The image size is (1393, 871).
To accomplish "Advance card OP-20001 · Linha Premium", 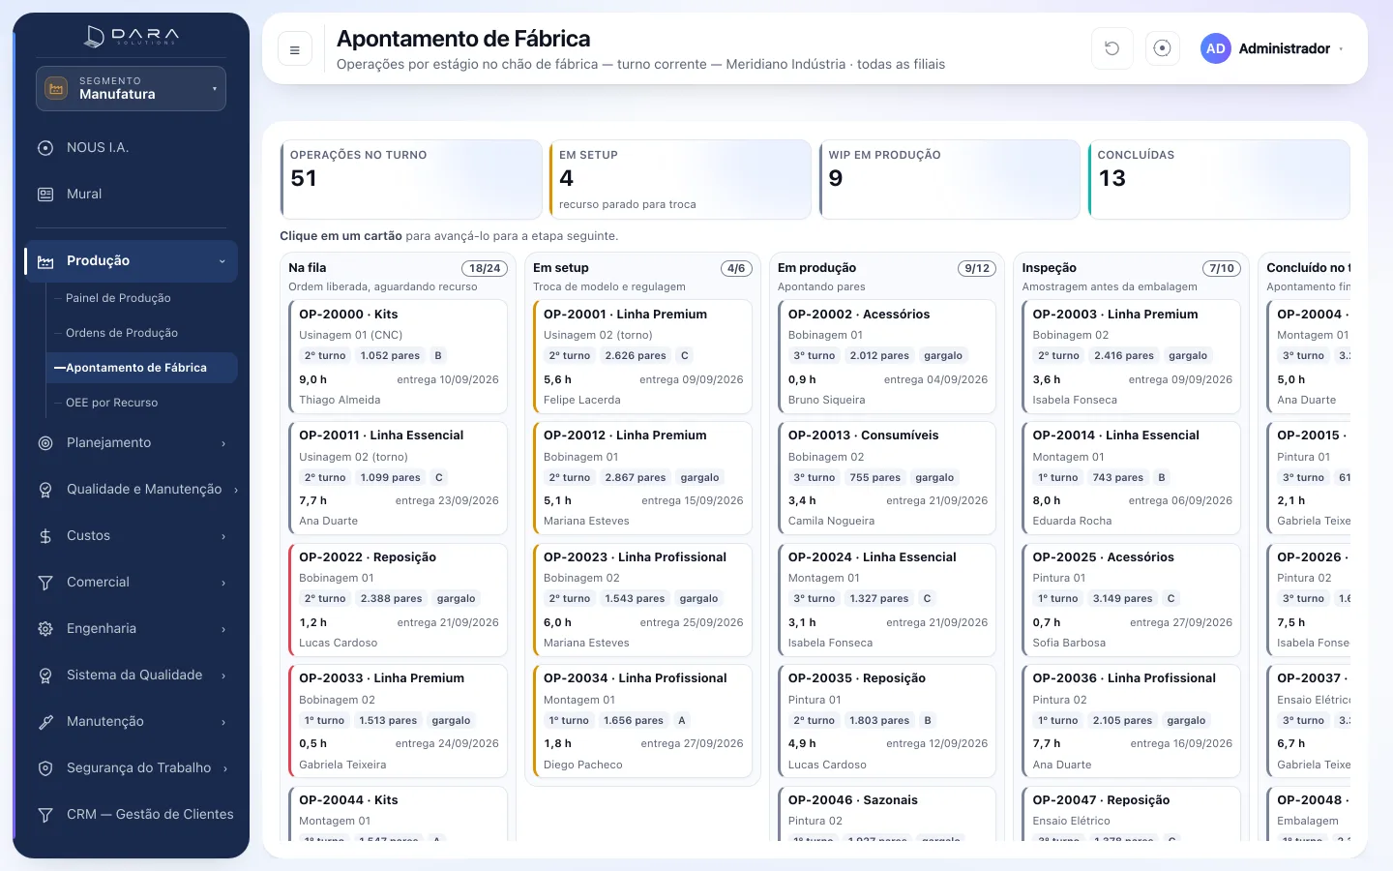I will pos(642,356).
